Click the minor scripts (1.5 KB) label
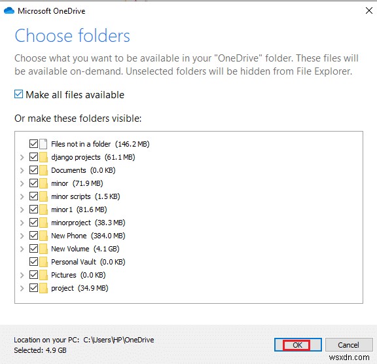Image resolution: width=377 pixels, height=364 pixels. (85, 196)
